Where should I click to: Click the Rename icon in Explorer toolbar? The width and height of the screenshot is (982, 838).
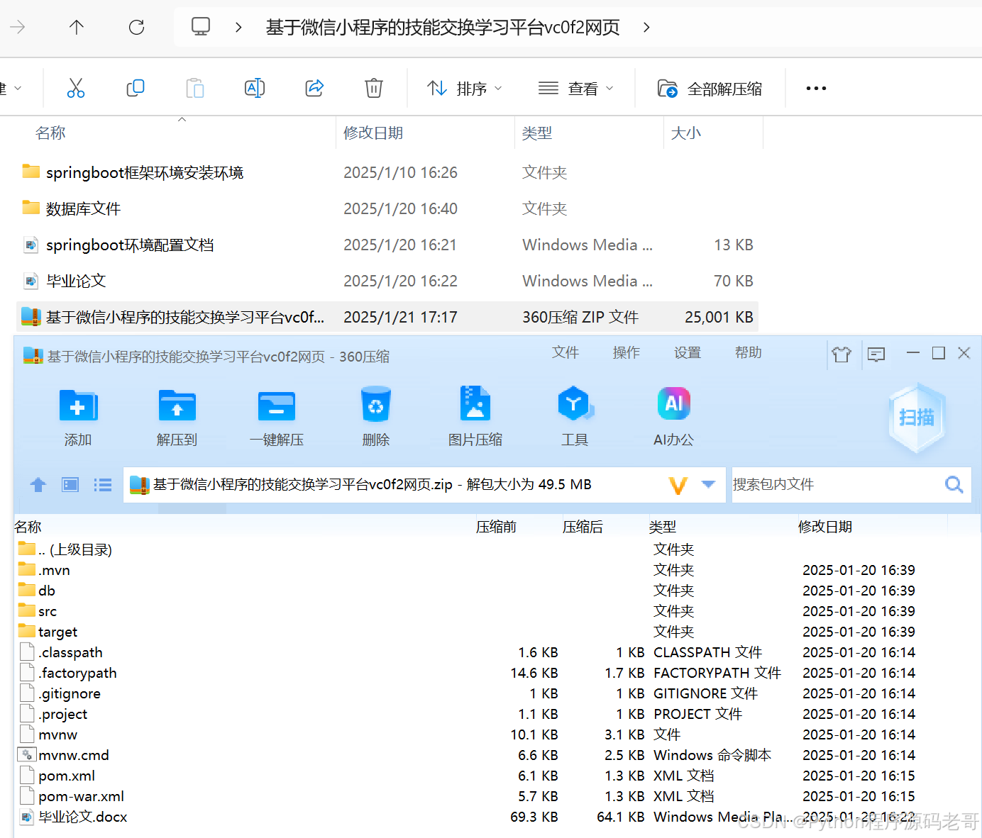[x=254, y=88]
